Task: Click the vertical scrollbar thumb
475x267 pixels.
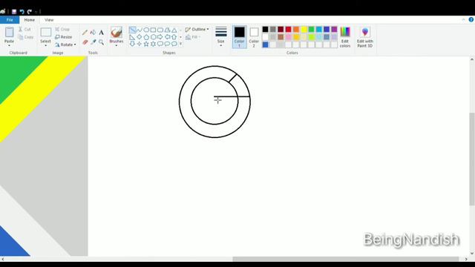Action: [472, 159]
